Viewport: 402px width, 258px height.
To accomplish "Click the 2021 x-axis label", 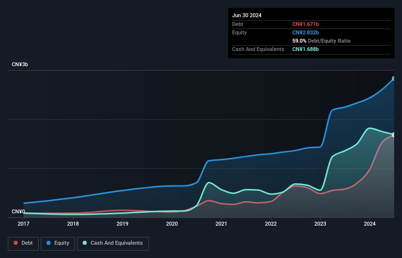I will point(221,224).
